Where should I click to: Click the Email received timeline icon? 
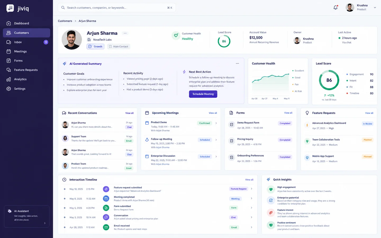click(x=106, y=227)
